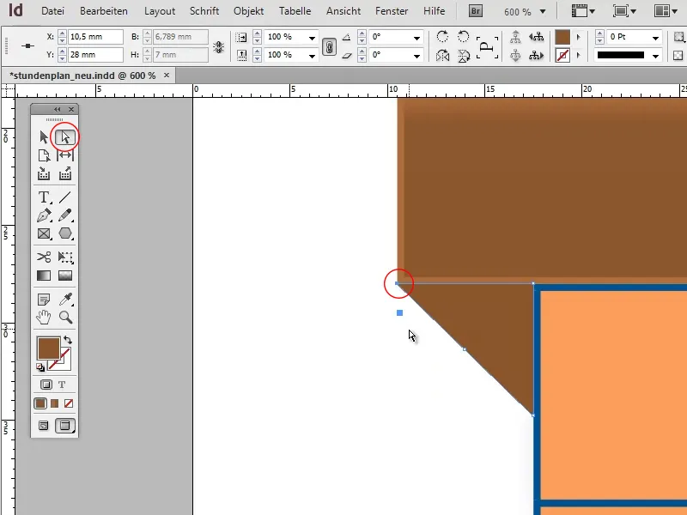
Task: Select the Direct Selection tool
Action: 65,137
